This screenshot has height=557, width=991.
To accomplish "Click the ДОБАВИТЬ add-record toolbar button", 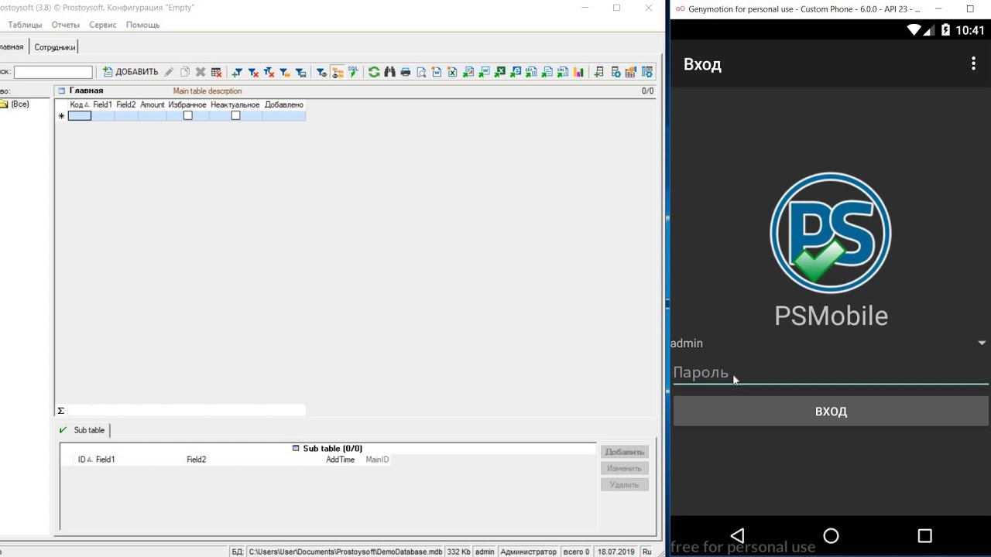I will click(x=130, y=72).
